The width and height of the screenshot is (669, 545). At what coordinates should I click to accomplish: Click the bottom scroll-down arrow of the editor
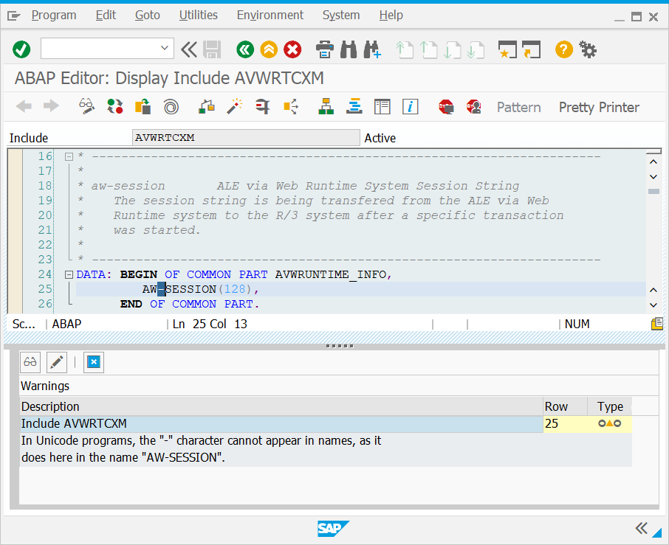coord(653,305)
